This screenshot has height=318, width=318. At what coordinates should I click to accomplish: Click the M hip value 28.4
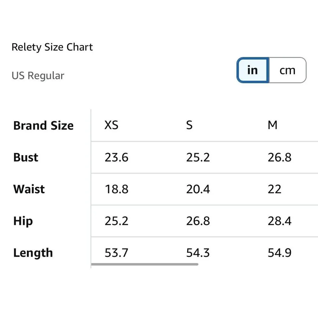[x=280, y=221]
